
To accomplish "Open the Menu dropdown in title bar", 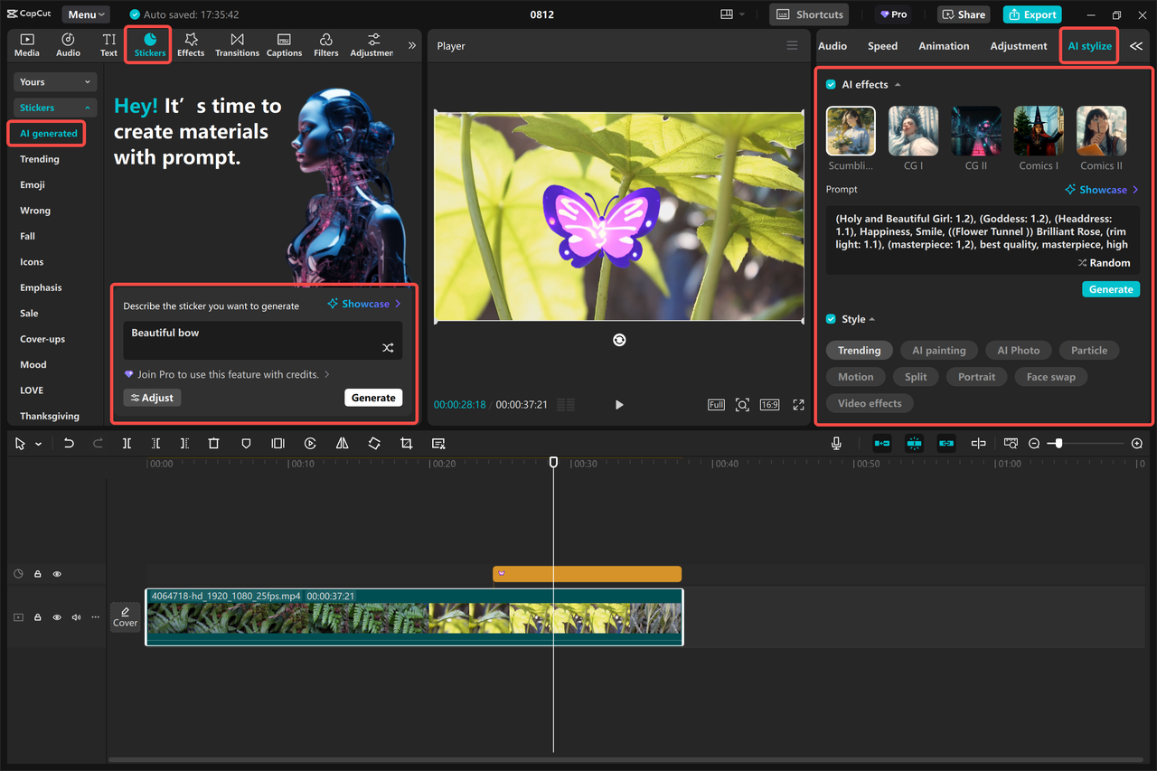I will click(x=86, y=14).
